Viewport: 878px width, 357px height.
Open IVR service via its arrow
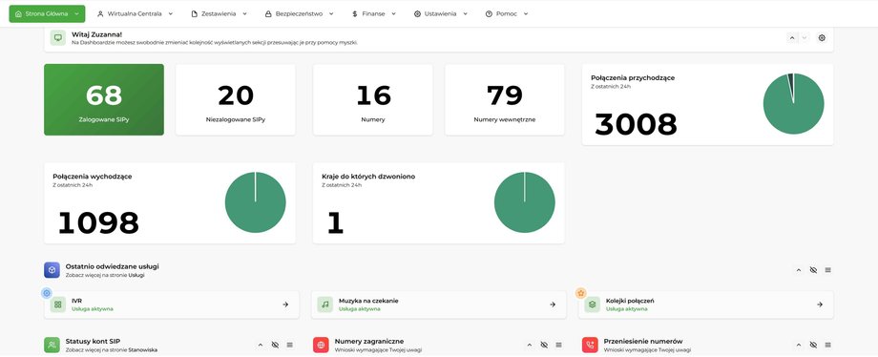point(285,304)
